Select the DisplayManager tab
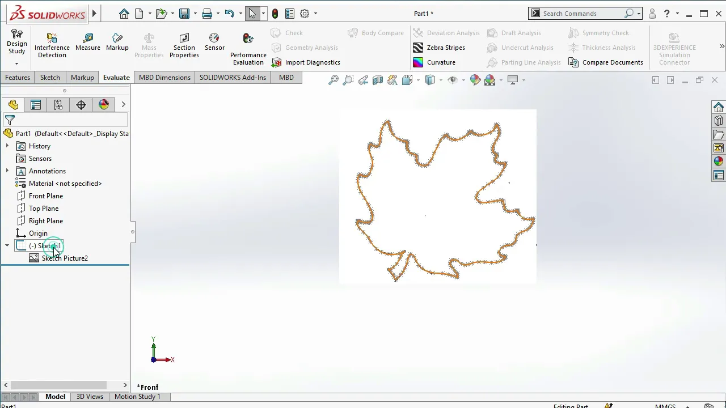 point(104,105)
